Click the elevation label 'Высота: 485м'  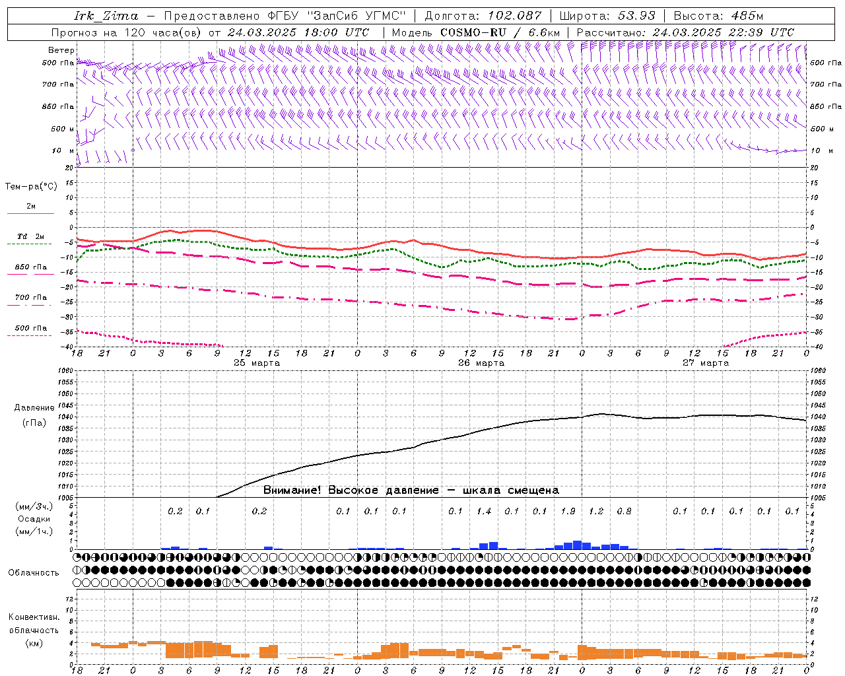coord(718,16)
